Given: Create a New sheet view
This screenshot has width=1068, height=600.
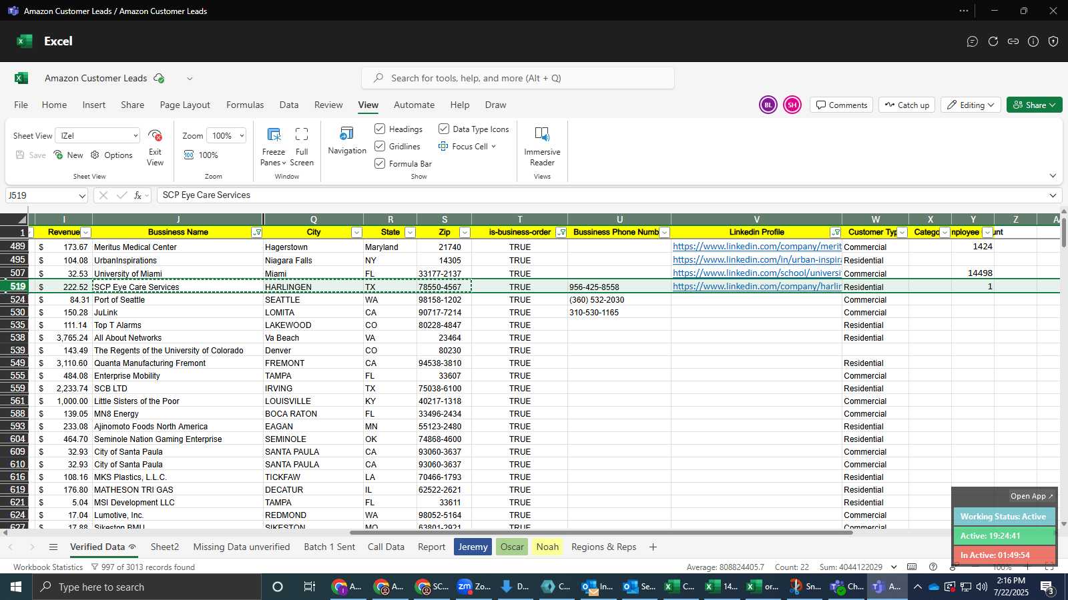Looking at the screenshot, I should pos(68,155).
